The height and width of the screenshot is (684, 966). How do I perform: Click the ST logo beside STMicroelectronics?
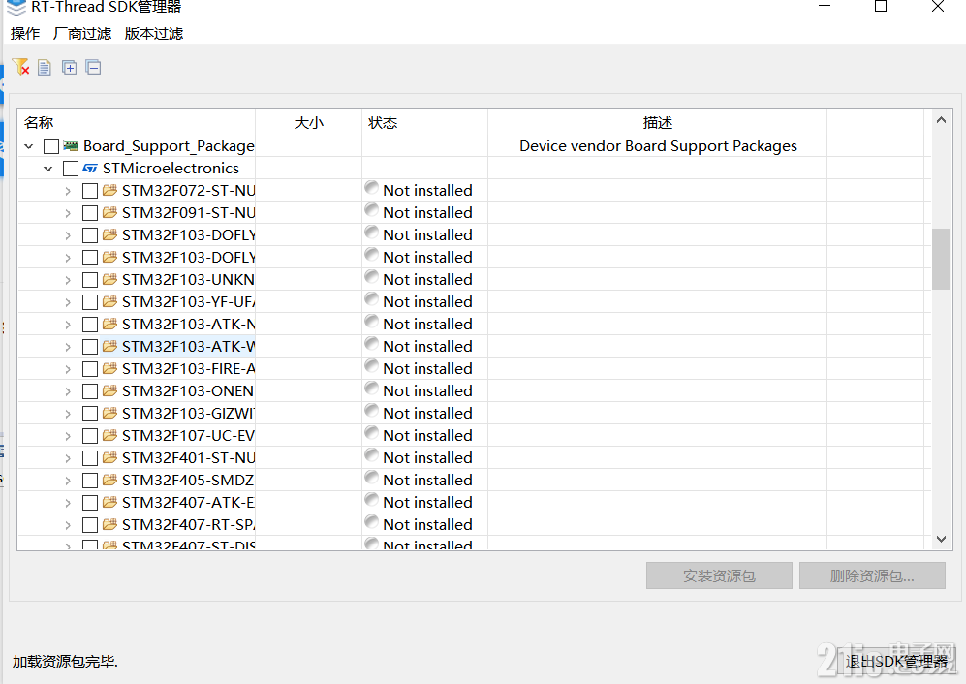click(90, 169)
